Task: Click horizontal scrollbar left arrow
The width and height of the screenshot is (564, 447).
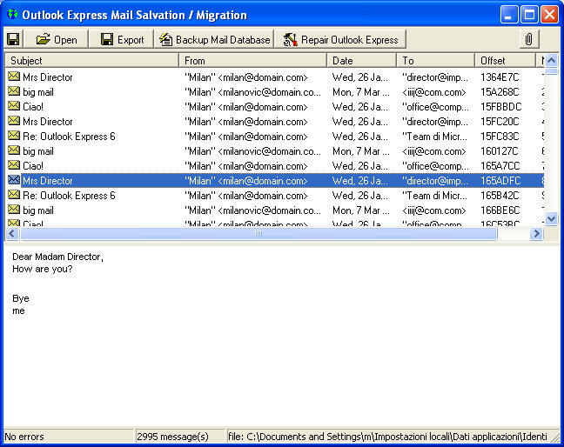Action: click(12, 234)
